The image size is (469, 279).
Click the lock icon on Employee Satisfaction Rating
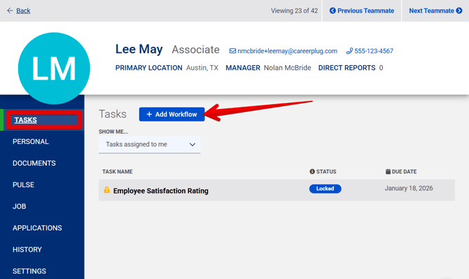tap(107, 190)
